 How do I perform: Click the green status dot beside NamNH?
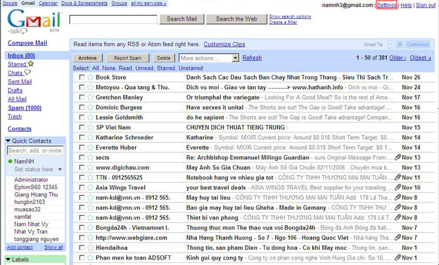[10, 161]
